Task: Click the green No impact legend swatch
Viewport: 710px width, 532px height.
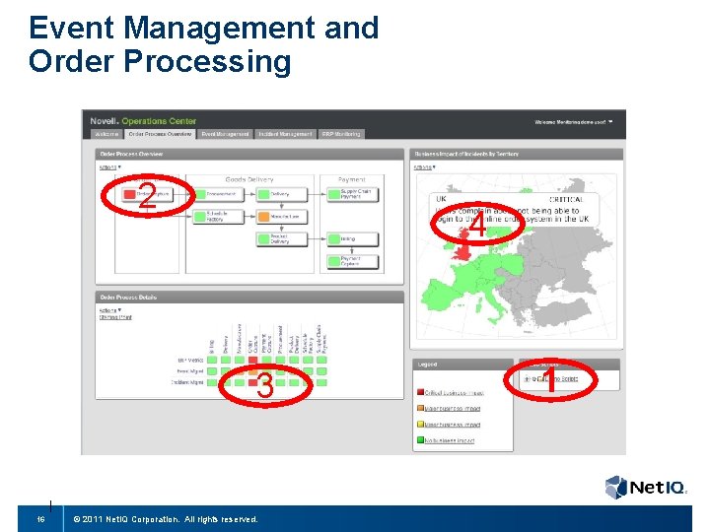Action: 420,439
